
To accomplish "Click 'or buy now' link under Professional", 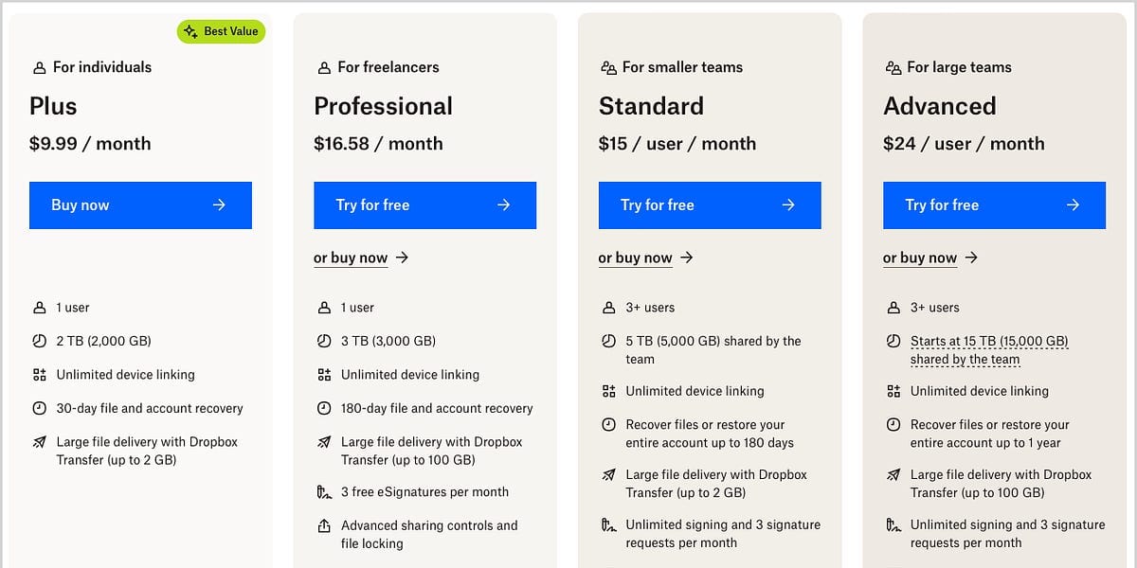I will point(351,257).
